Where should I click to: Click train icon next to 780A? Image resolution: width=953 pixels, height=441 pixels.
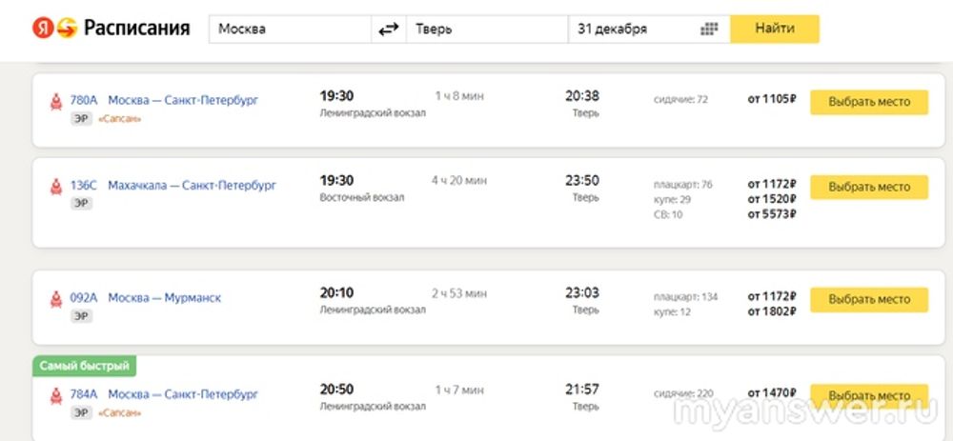pyautogui.click(x=55, y=101)
